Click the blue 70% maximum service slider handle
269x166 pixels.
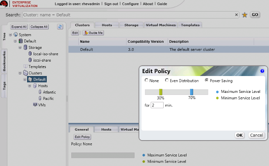tap(191, 92)
